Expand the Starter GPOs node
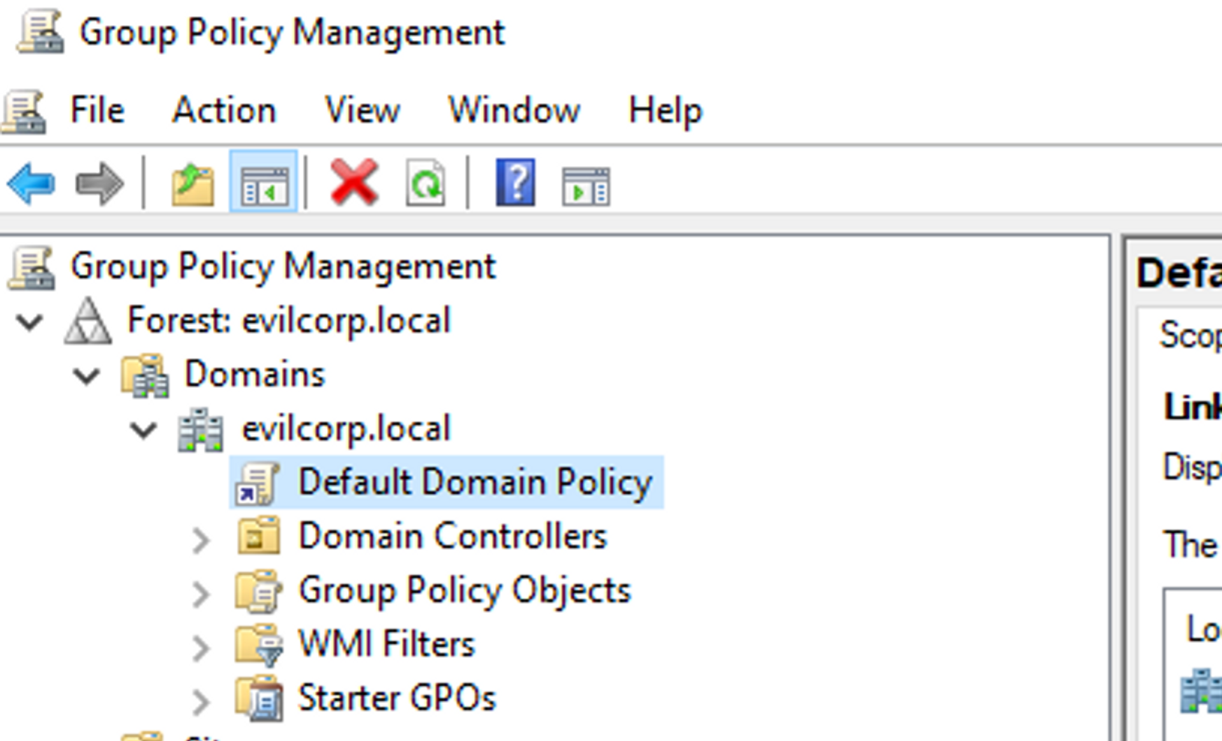This screenshot has width=1222, height=741. (x=200, y=702)
